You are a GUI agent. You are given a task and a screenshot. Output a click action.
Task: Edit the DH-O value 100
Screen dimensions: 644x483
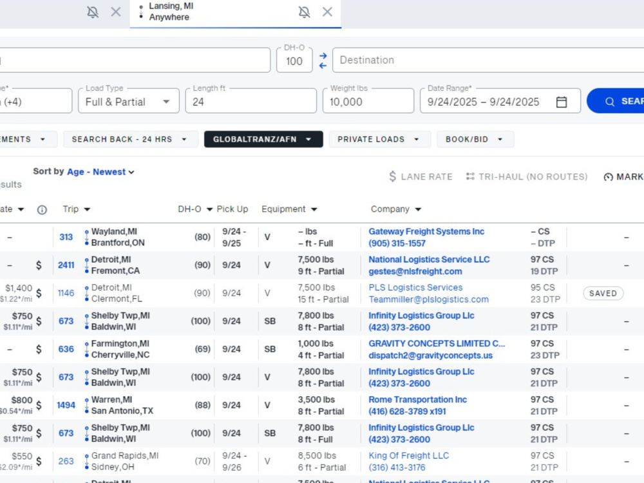tap(294, 61)
